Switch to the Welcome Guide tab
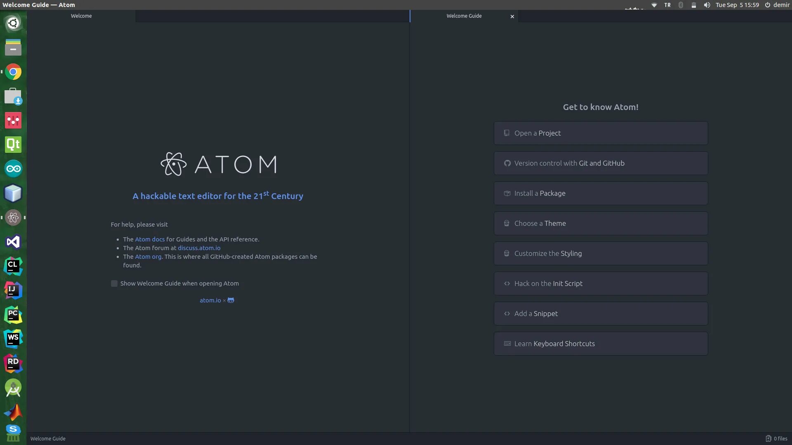Screen dimensions: 792x445 pos(464,16)
